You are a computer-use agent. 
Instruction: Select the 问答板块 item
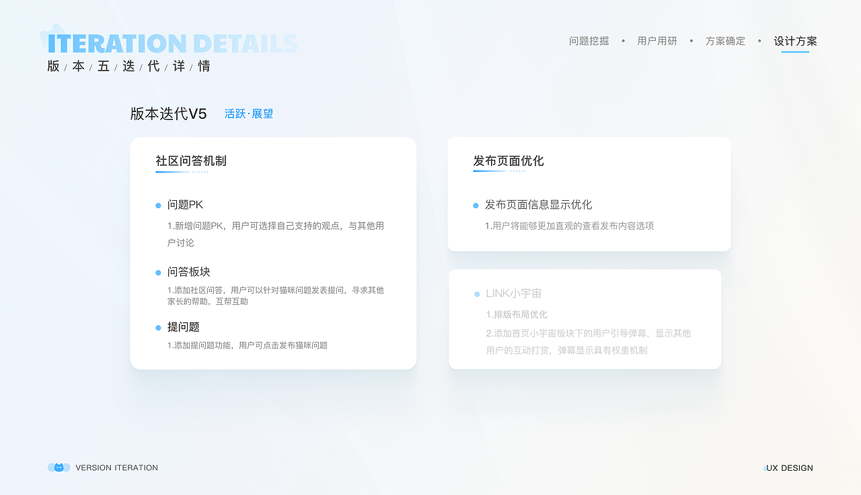(189, 272)
